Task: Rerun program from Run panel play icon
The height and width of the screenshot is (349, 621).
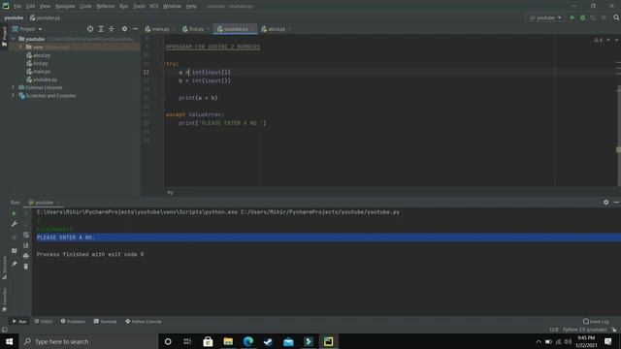Action: 15,213
